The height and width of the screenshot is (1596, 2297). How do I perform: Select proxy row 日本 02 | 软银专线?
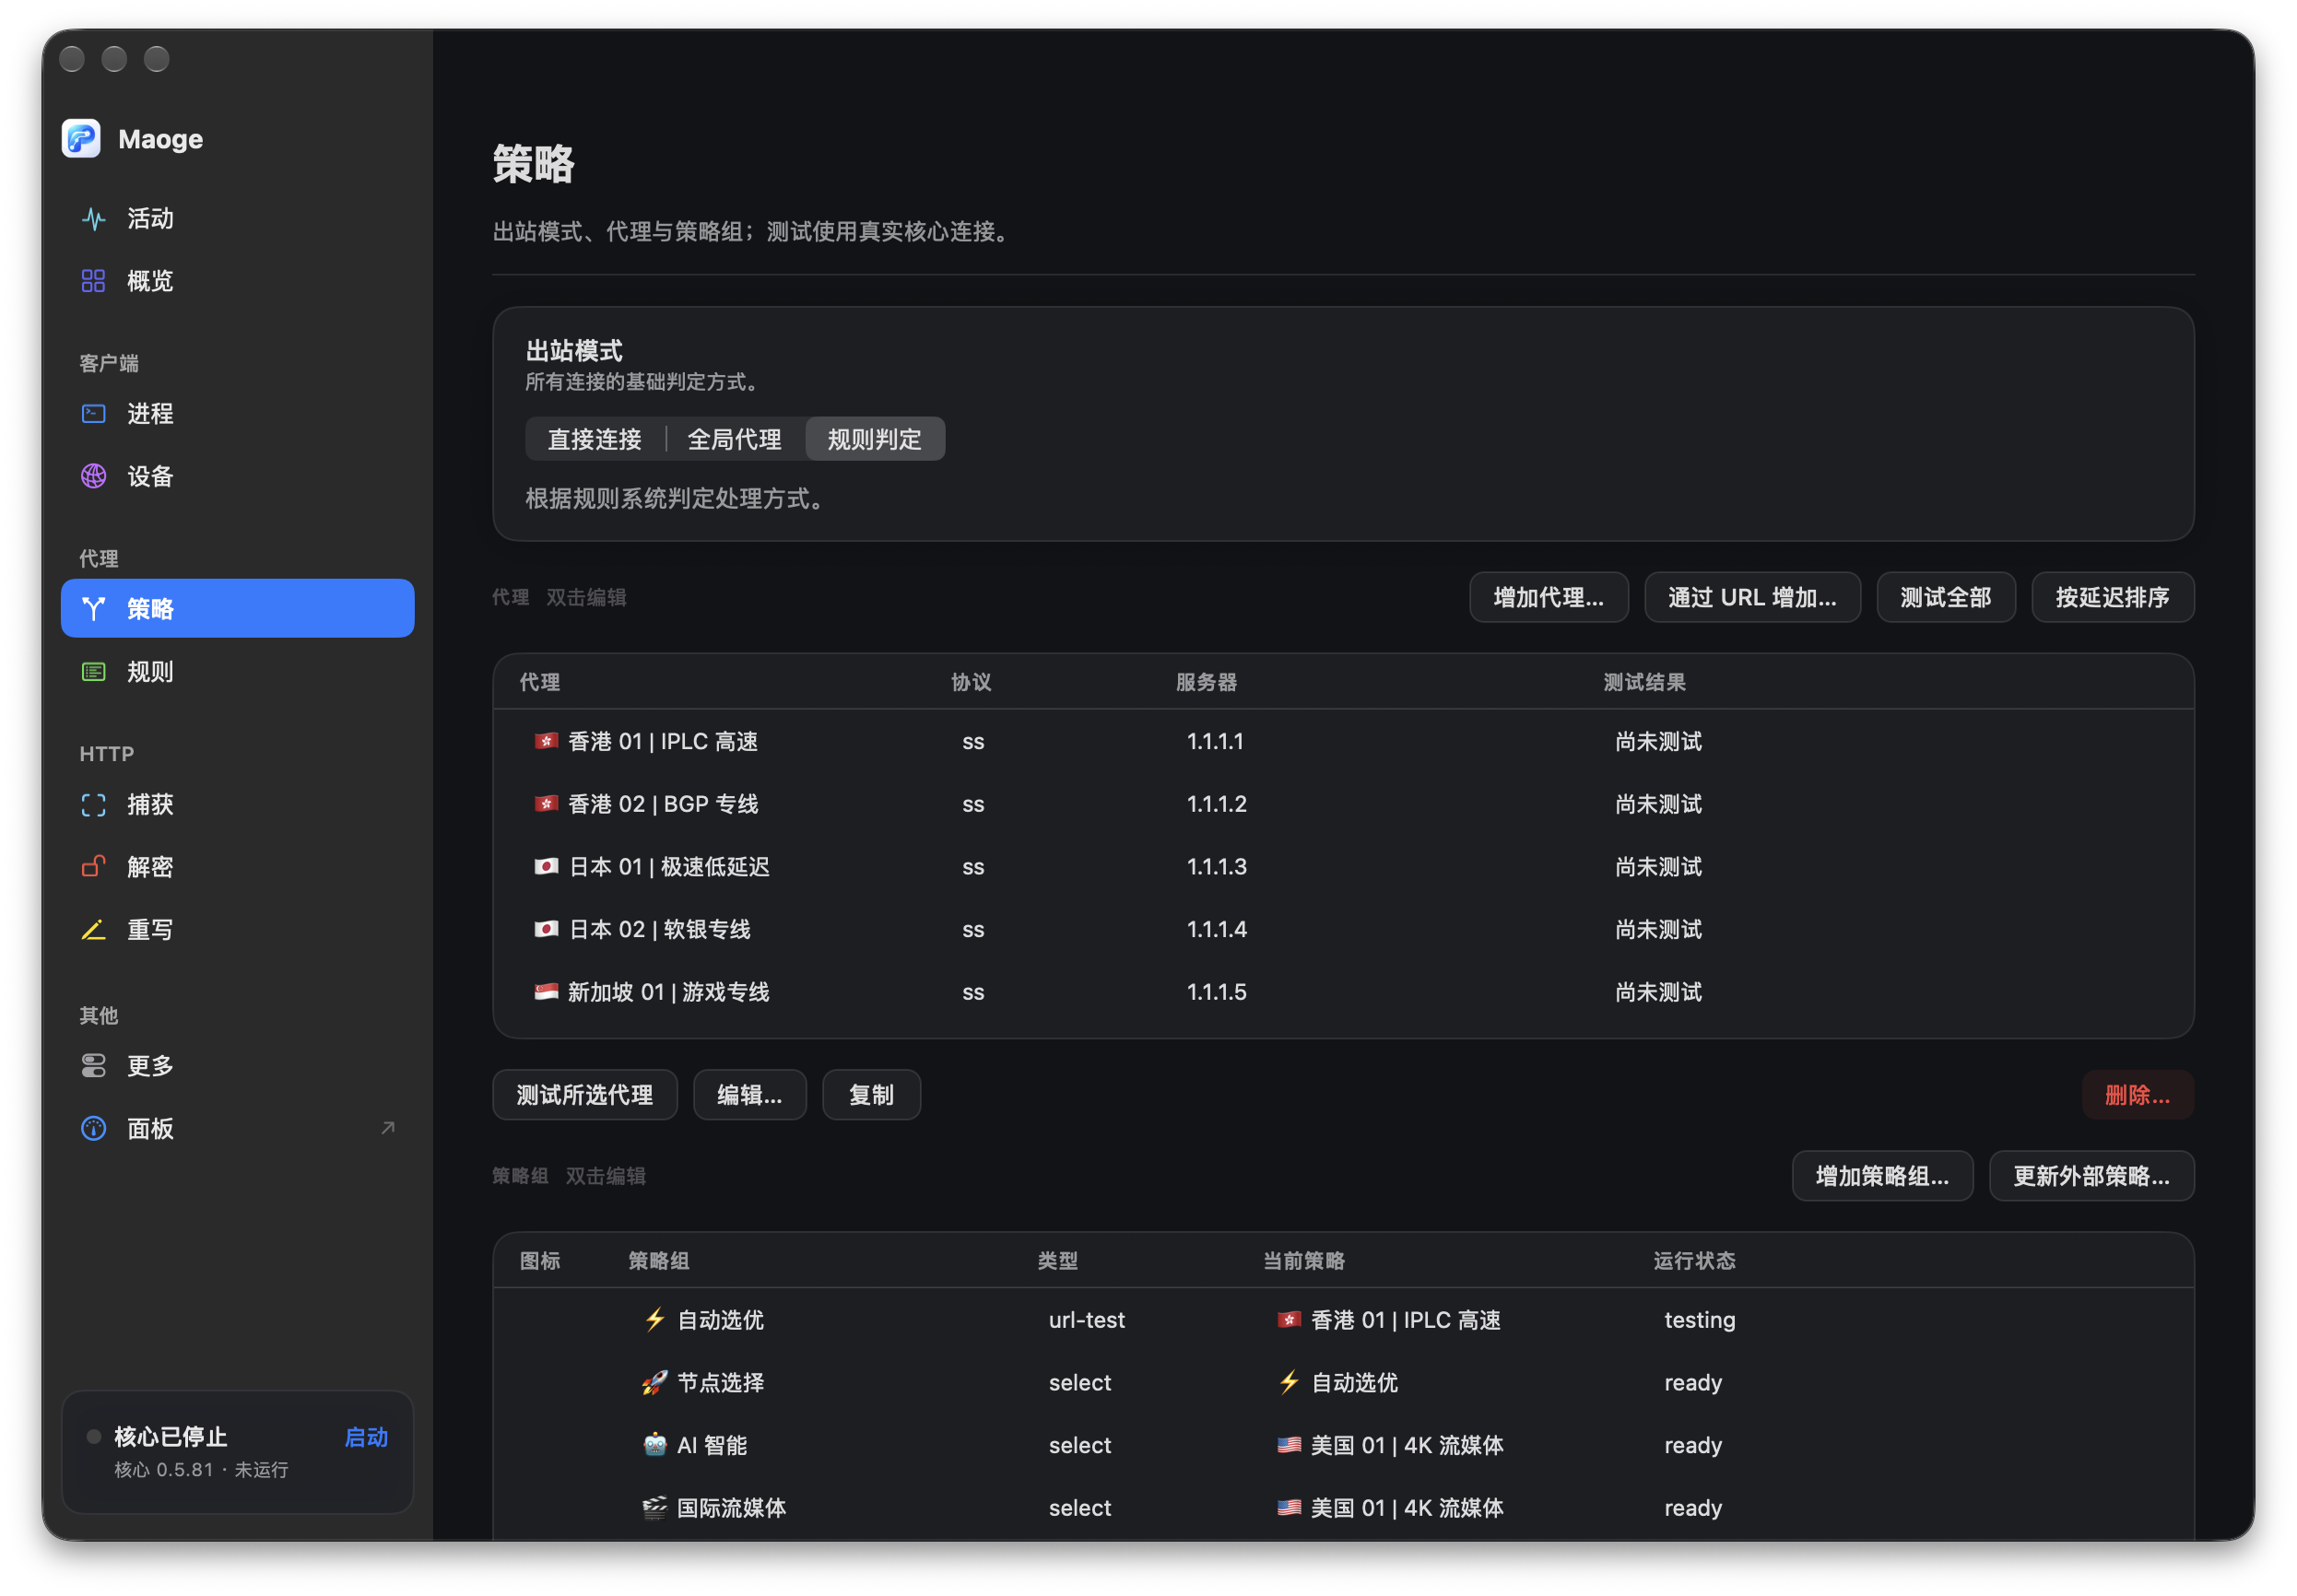click(x=1343, y=929)
